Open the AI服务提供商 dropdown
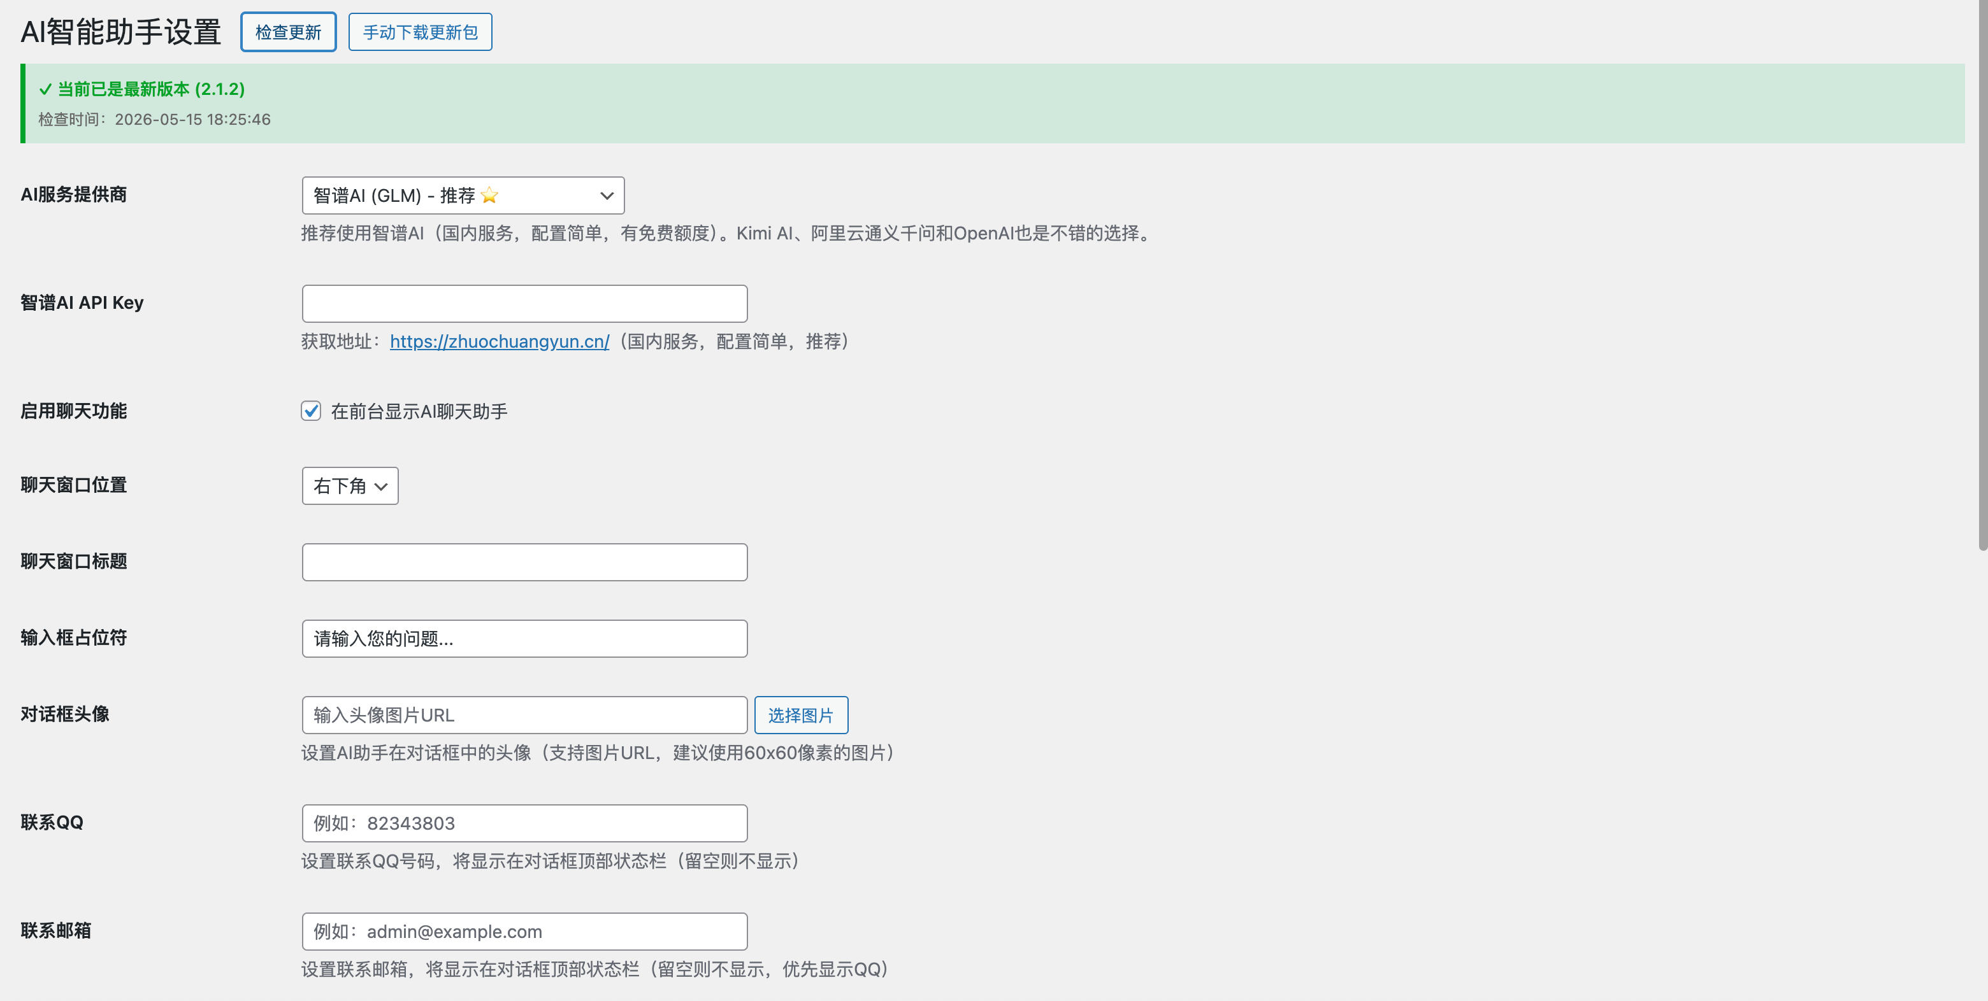This screenshot has width=1988, height=1001. point(463,196)
